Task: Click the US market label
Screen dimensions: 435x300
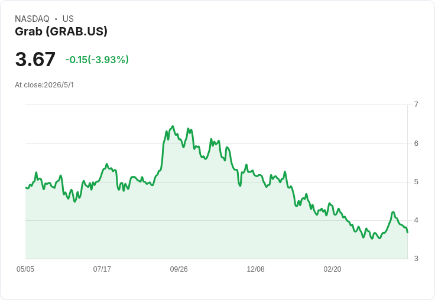Action: point(68,19)
